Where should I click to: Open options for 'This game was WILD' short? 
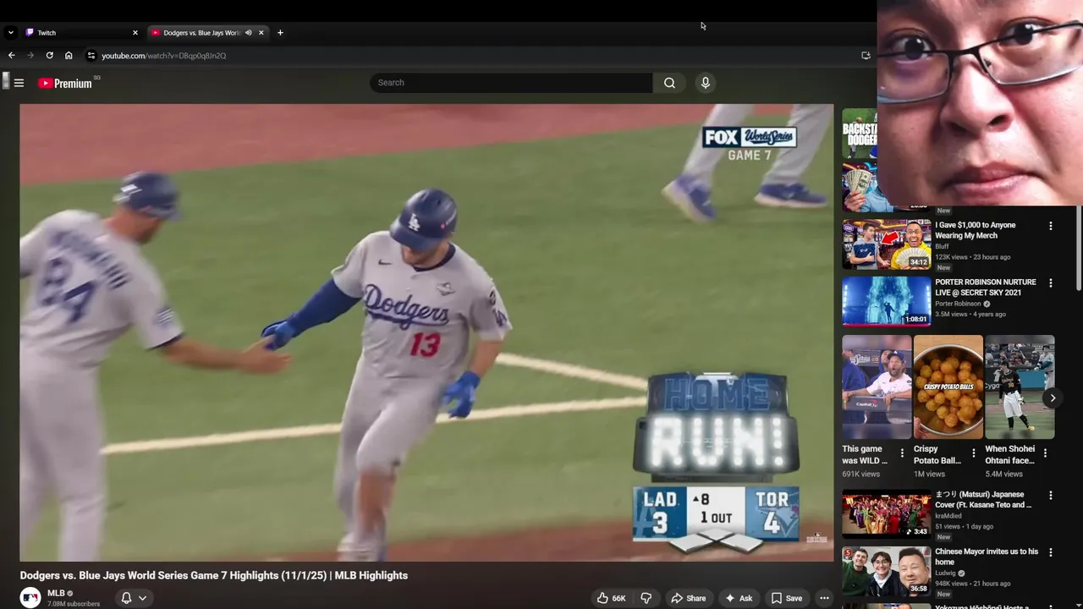(x=902, y=453)
